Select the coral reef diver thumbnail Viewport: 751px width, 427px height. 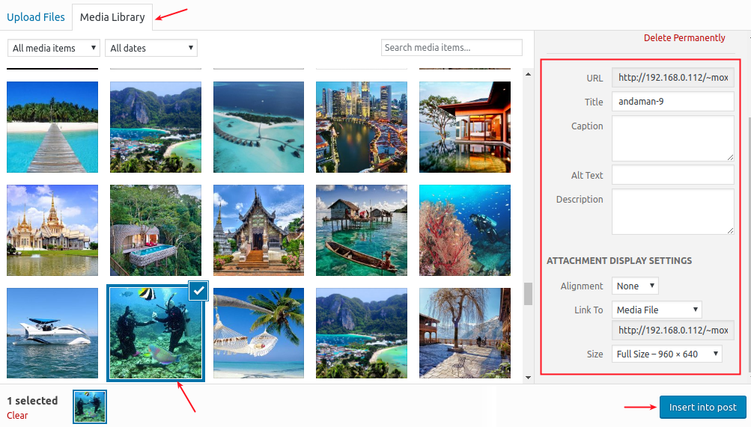coord(464,230)
